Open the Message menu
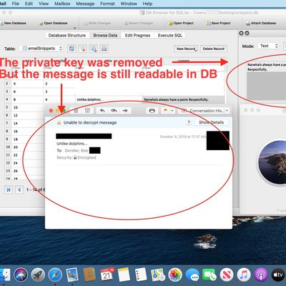The width and height of the screenshot is (286, 286). (85, 4)
